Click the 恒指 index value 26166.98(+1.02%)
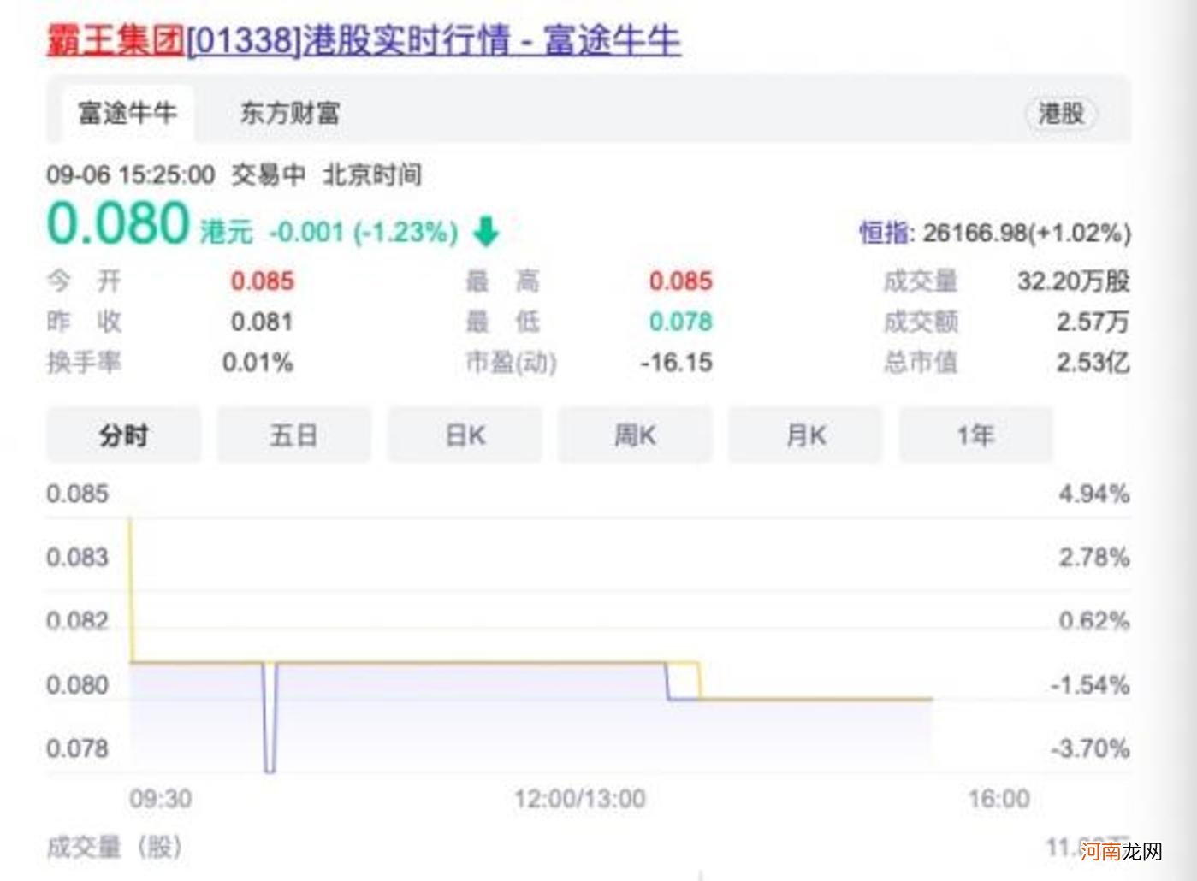 click(x=1027, y=233)
